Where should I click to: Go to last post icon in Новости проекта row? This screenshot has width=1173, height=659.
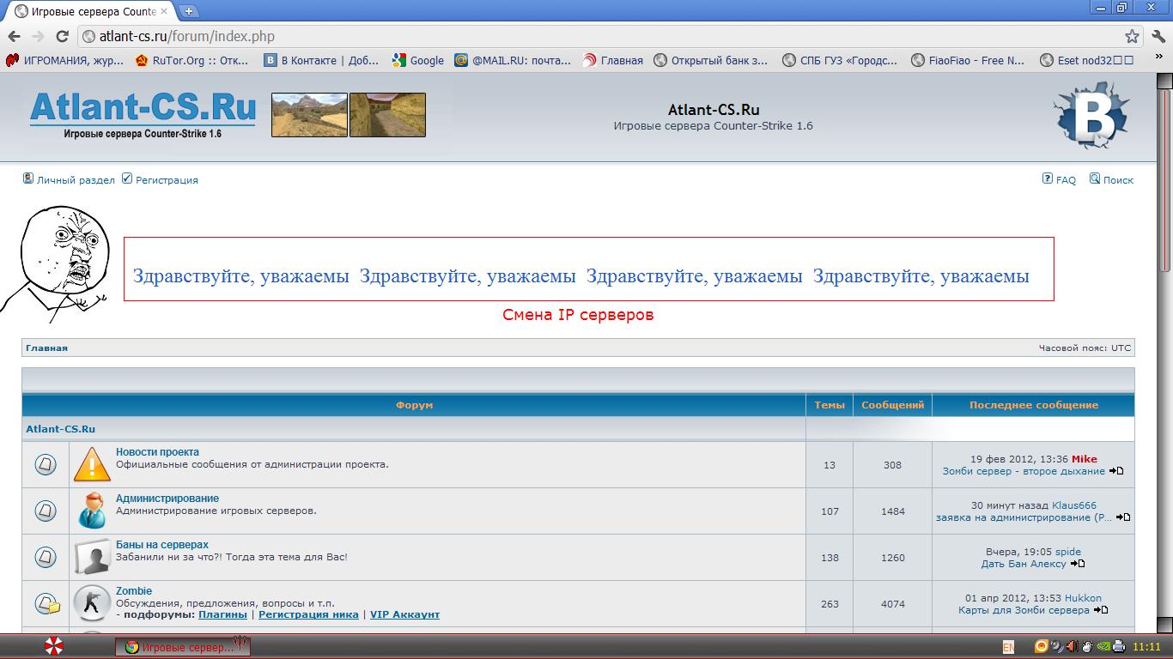point(1116,471)
